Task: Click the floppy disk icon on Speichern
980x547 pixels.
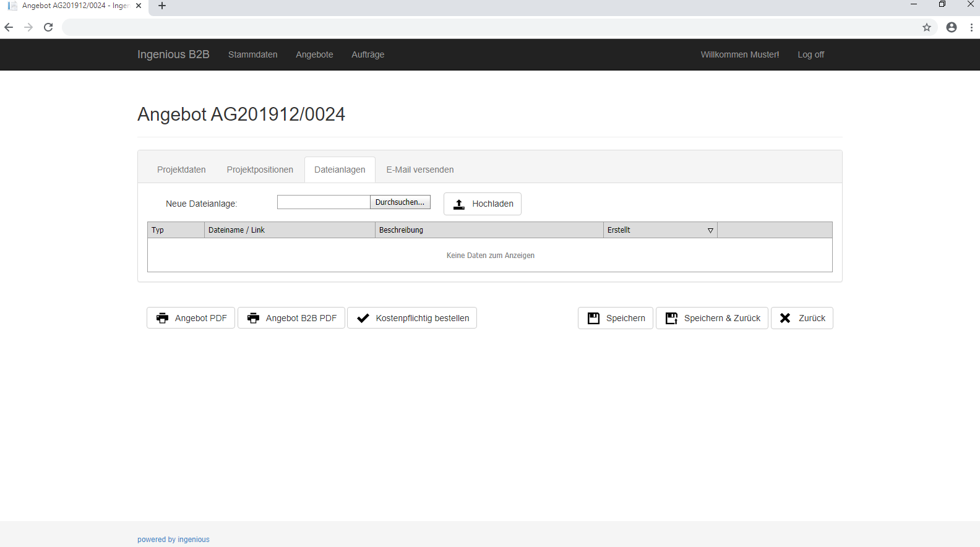Action: tap(593, 318)
